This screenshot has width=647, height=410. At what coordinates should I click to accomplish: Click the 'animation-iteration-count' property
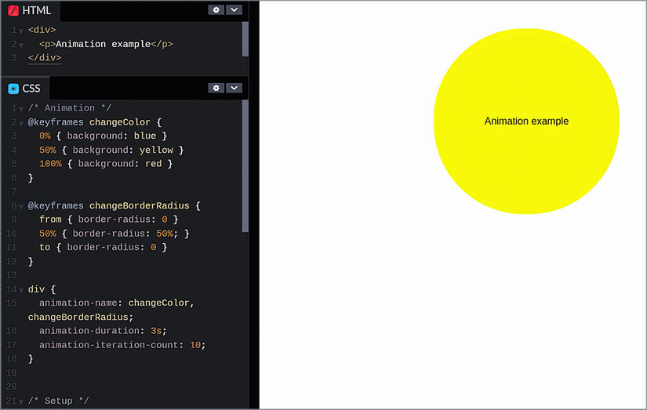[x=108, y=345]
